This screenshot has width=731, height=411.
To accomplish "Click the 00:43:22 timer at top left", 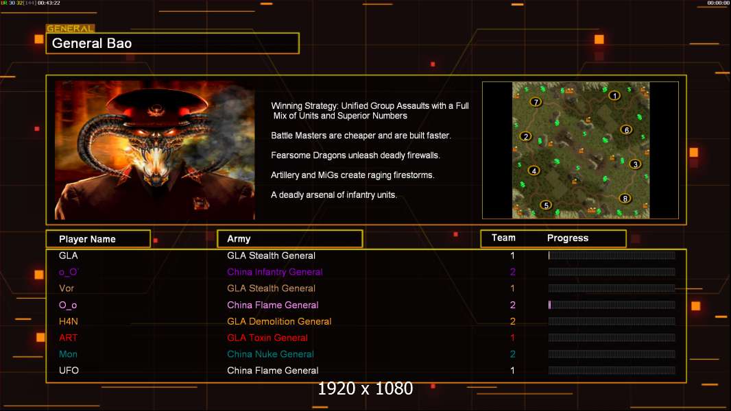I will coord(49,3).
